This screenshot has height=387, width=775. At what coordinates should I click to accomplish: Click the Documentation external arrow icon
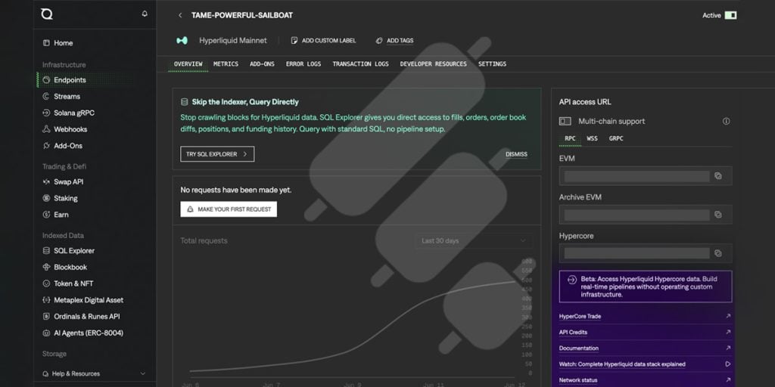727,348
